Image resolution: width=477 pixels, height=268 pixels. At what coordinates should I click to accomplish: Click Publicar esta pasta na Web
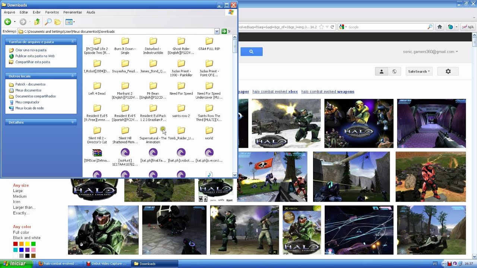pos(35,56)
